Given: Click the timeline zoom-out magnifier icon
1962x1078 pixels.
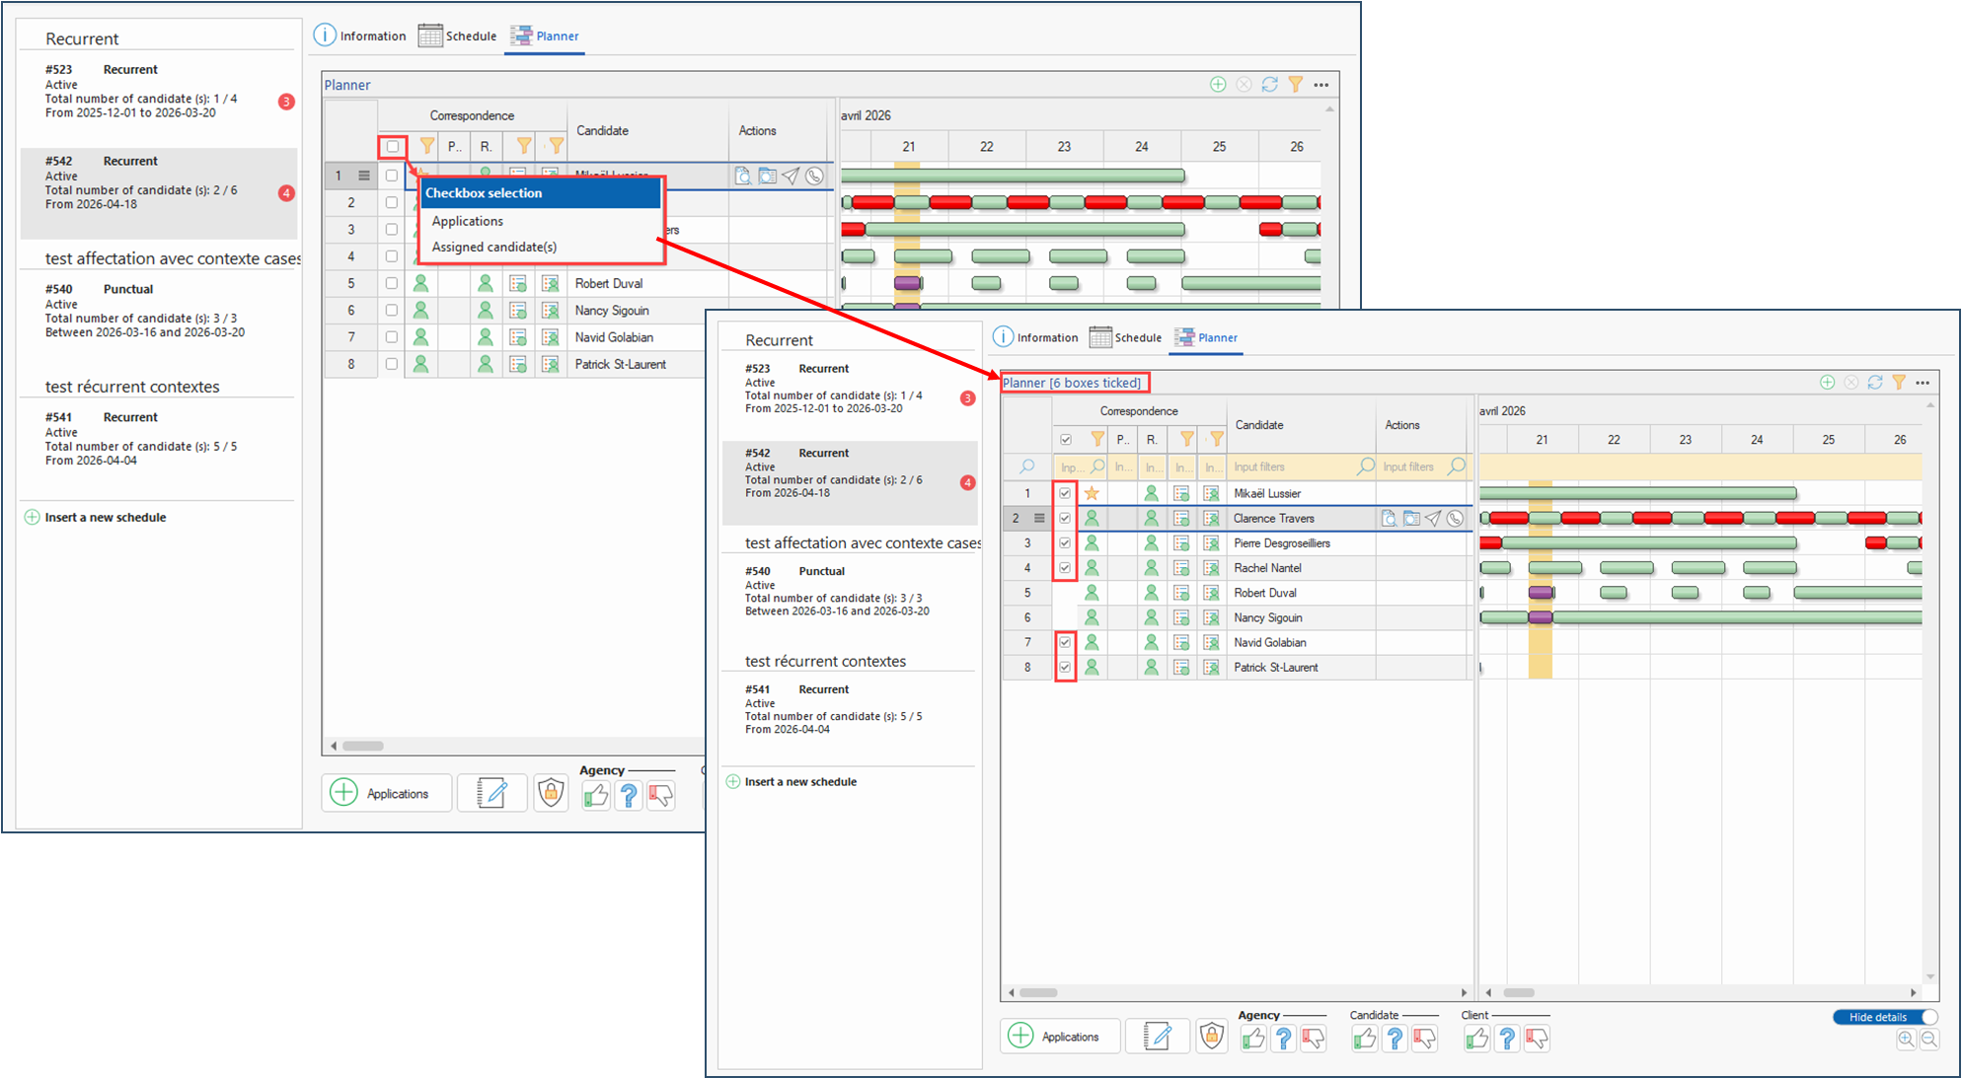Looking at the screenshot, I should pyautogui.click(x=1928, y=1039).
